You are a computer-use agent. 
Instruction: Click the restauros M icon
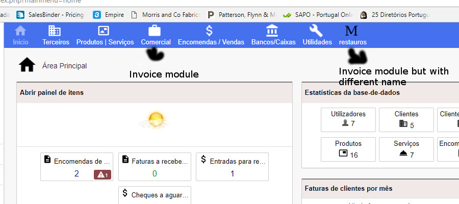pyautogui.click(x=351, y=31)
